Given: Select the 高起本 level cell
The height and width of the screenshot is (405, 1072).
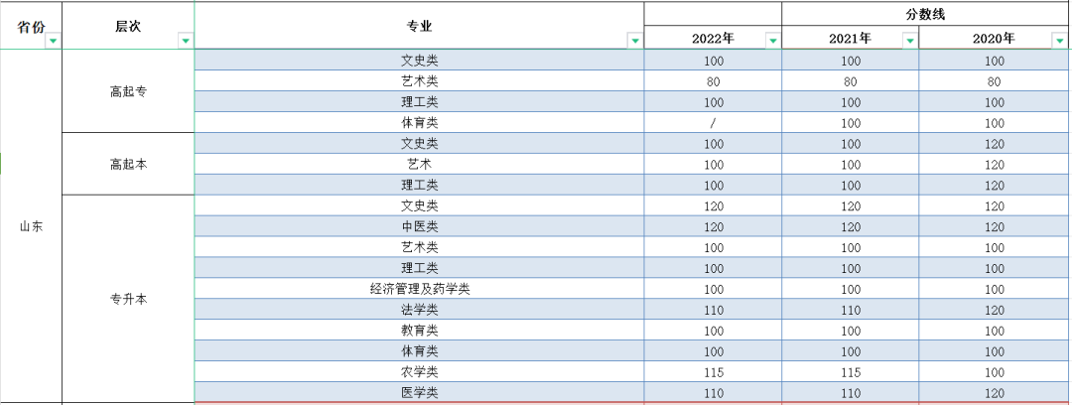Looking at the screenshot, I should coord(128,164).
